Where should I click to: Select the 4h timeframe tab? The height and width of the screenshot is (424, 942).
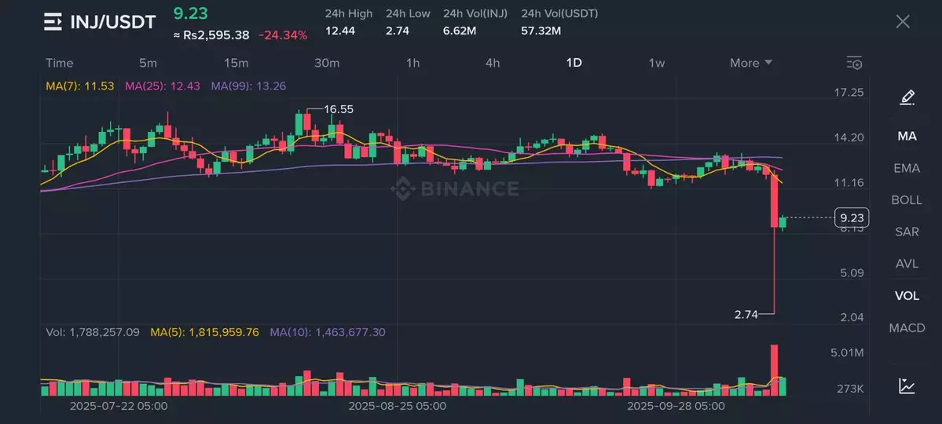[493, 63]
